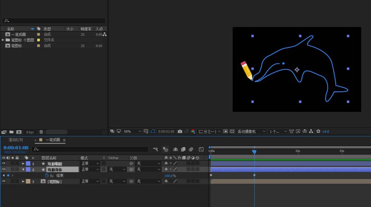Viewport: 371px width, 207px height.
Task: Toggle the transparency grid button
Action: tap(232, 131)
